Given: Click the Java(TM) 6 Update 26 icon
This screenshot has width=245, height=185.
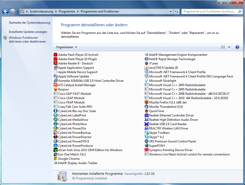Looking at the screenshot, I should coord(146,68).
